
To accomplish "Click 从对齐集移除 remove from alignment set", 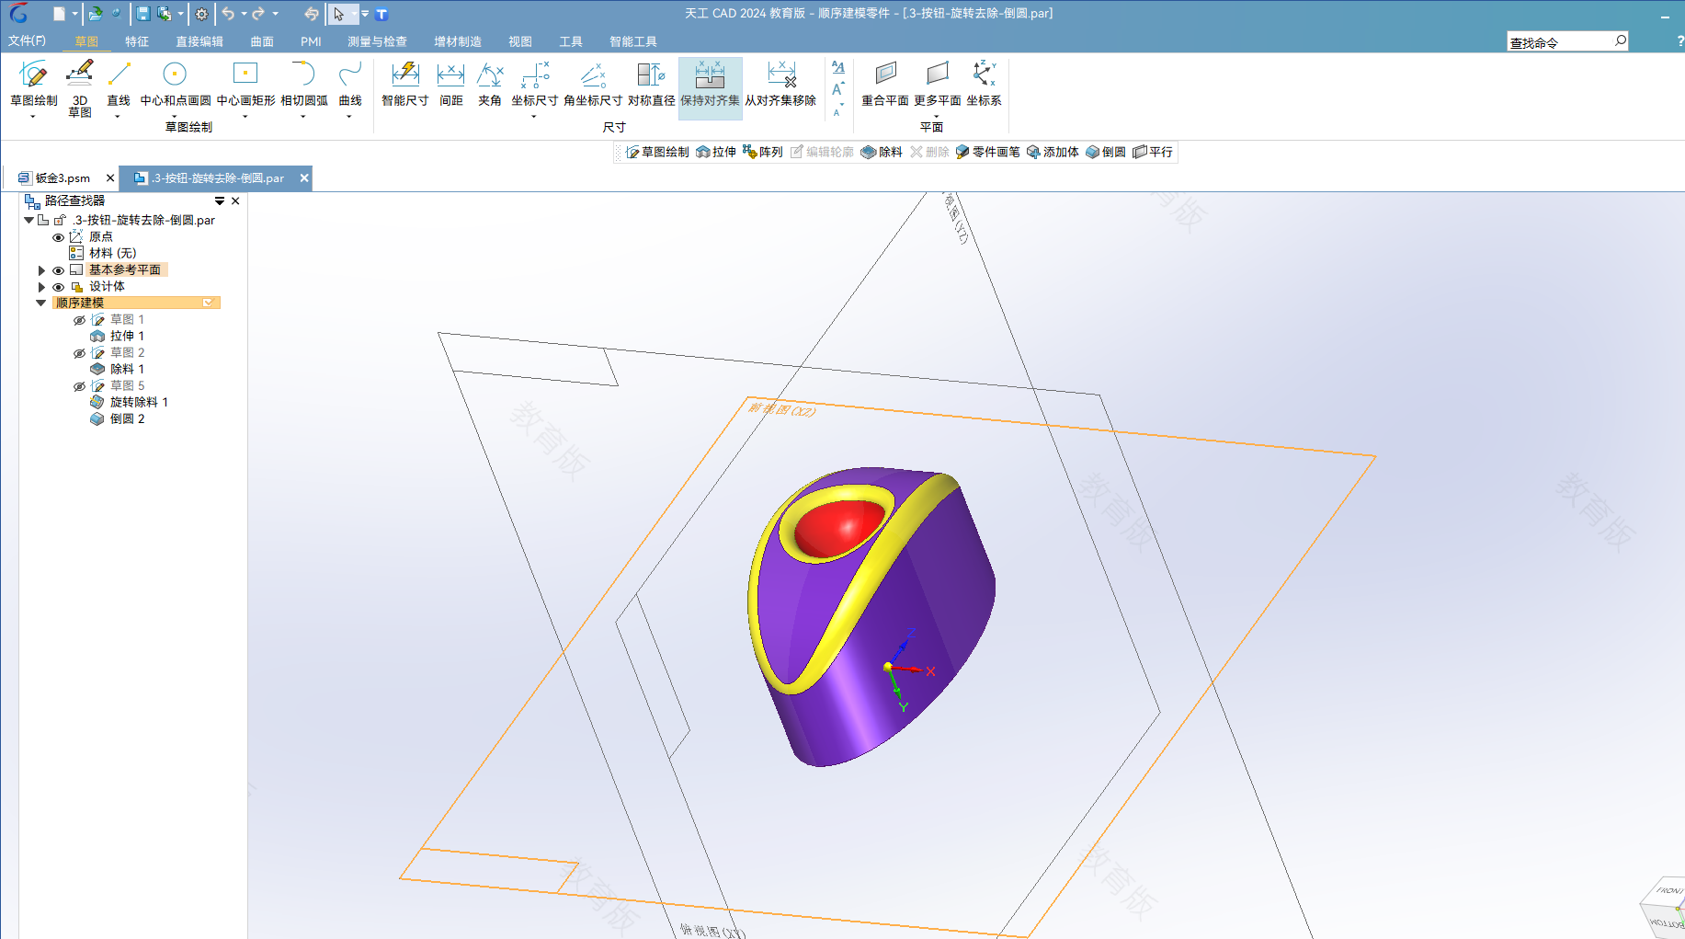I will pos(780,85).
